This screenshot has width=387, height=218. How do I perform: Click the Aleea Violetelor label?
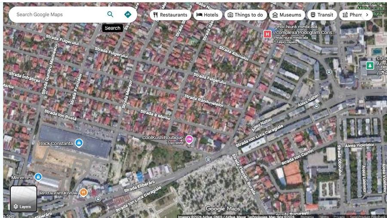359,145
